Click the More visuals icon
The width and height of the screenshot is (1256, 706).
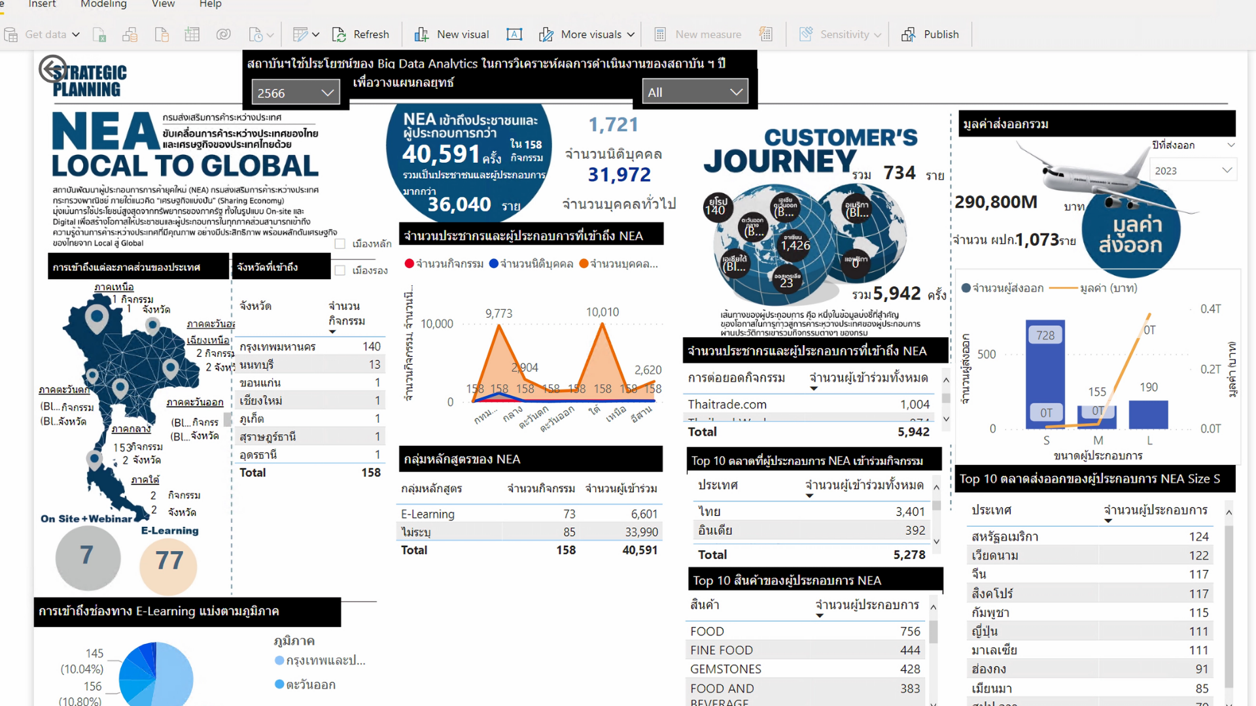[546, 35]
